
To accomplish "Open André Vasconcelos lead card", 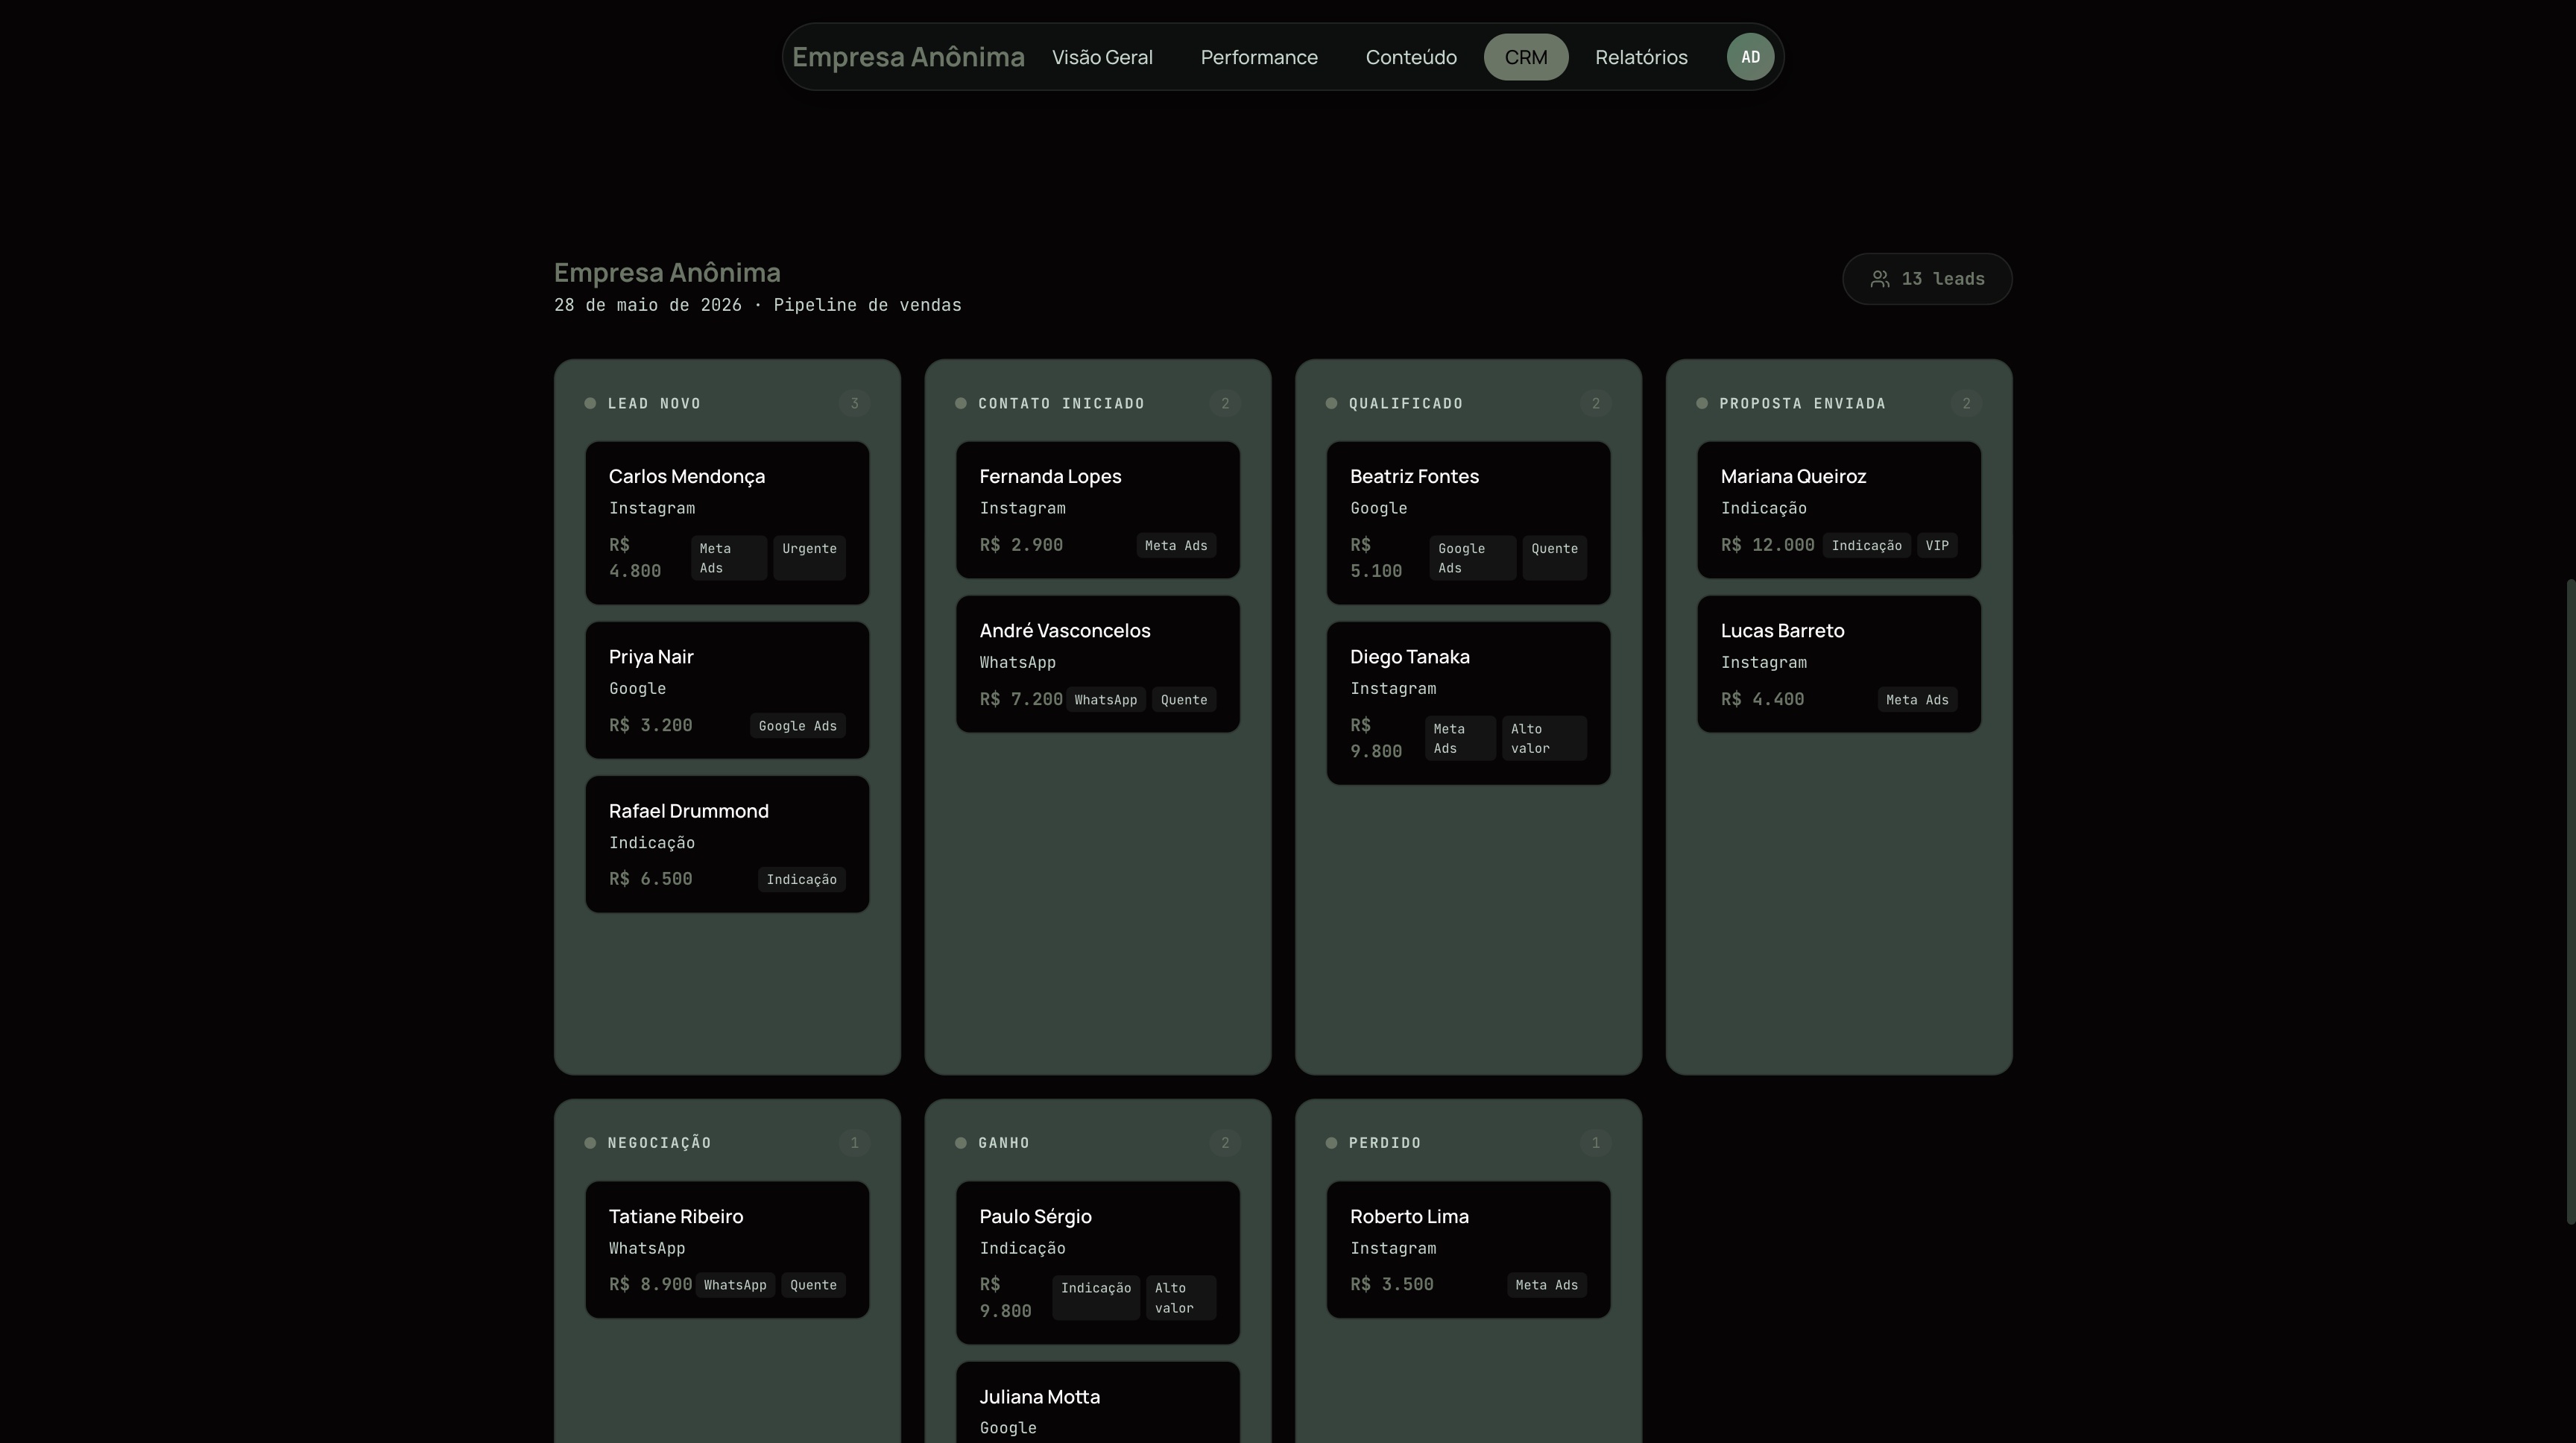I will [1098, 664].
